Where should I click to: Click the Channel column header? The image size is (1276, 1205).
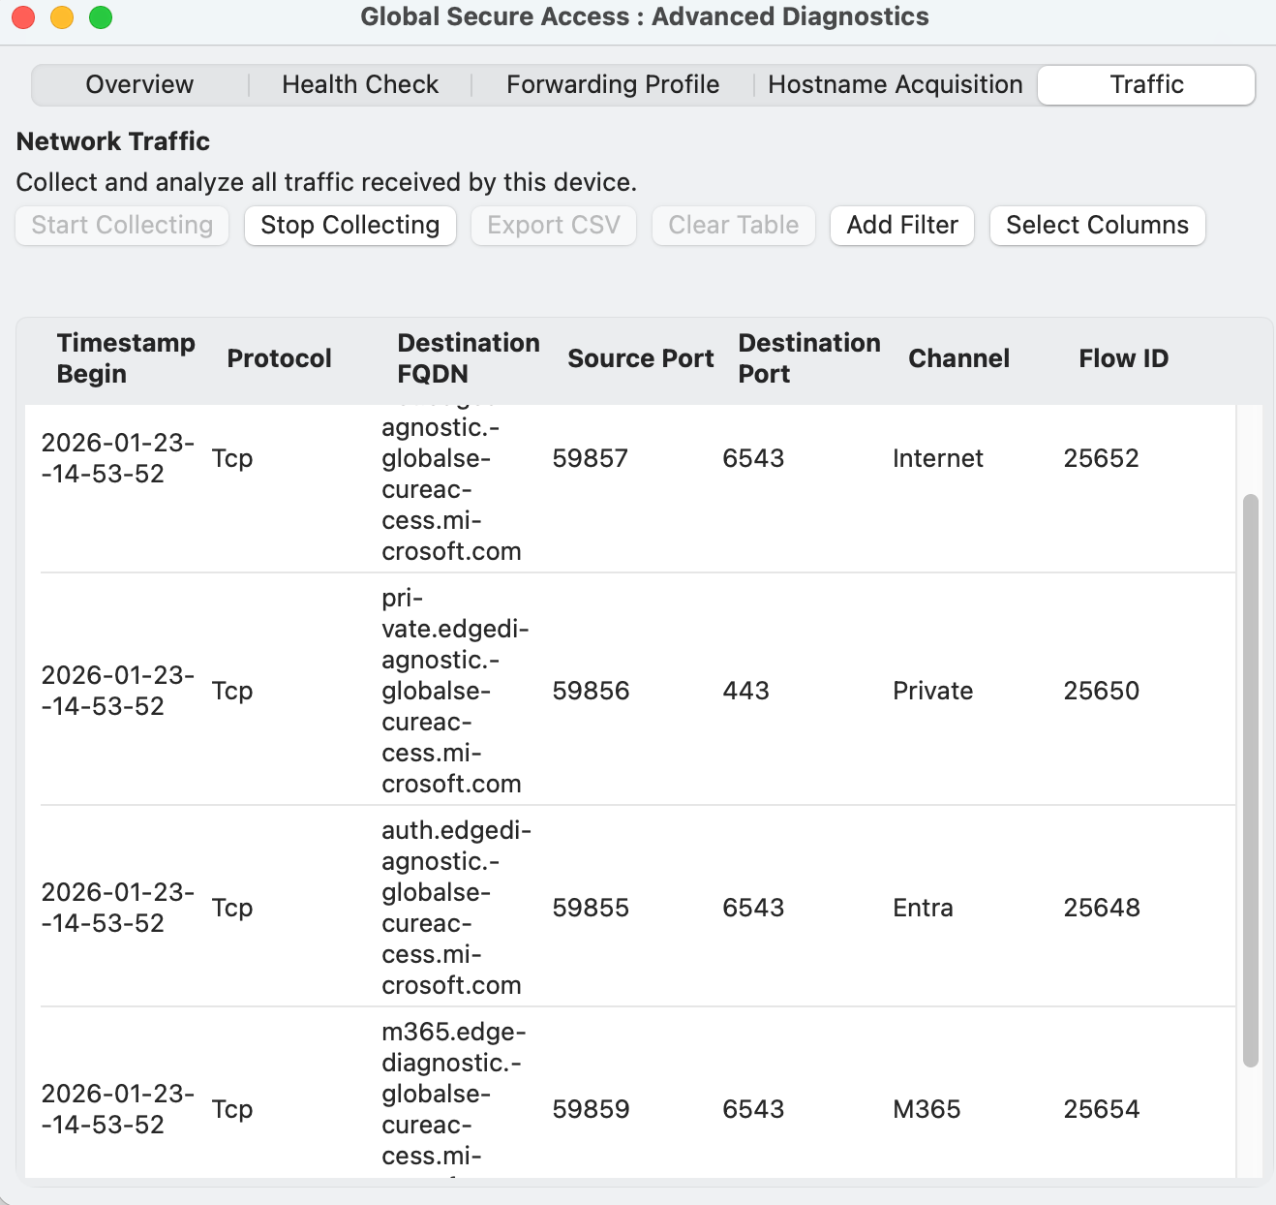958,358
